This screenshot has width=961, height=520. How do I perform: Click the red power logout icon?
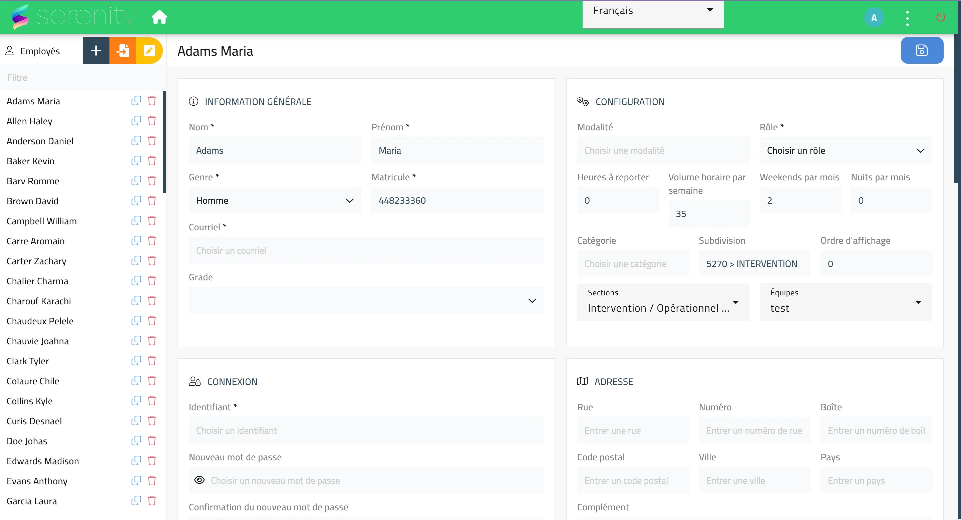pos(941,18)
